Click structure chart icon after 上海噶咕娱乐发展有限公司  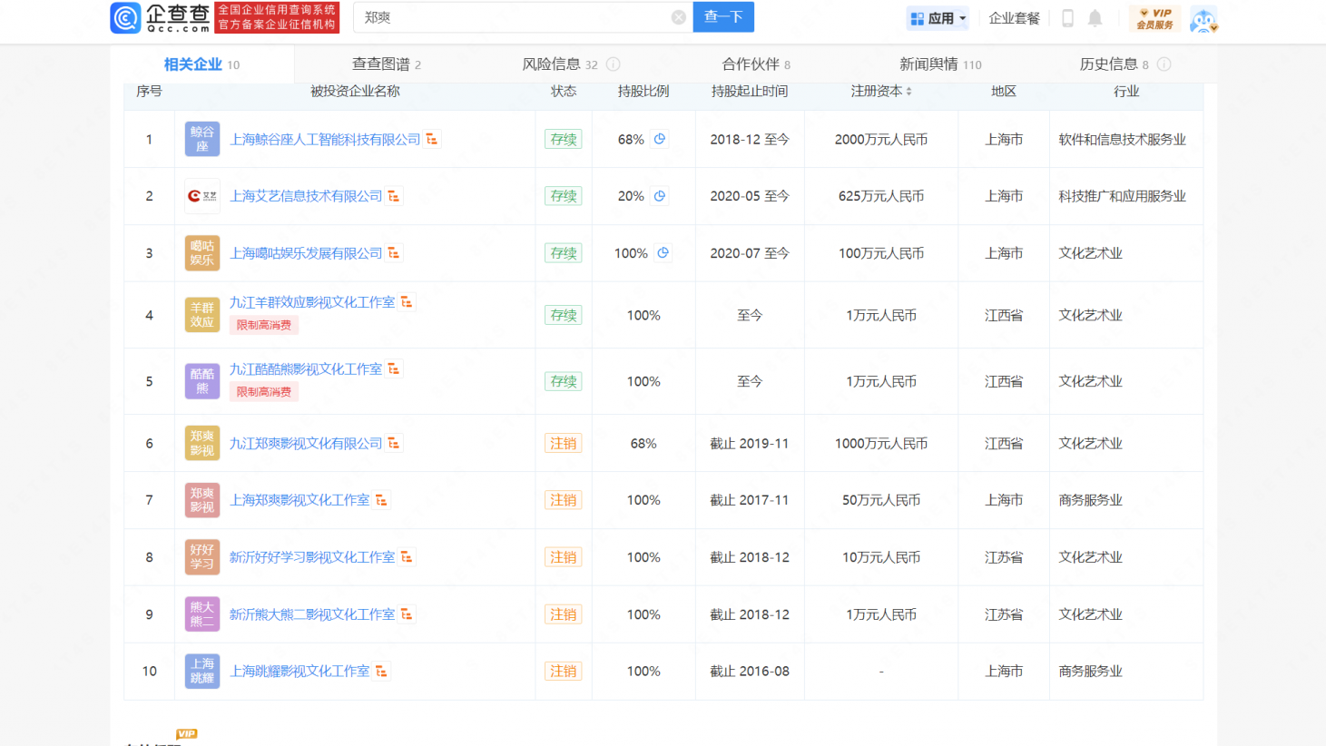tap(394, 253)
